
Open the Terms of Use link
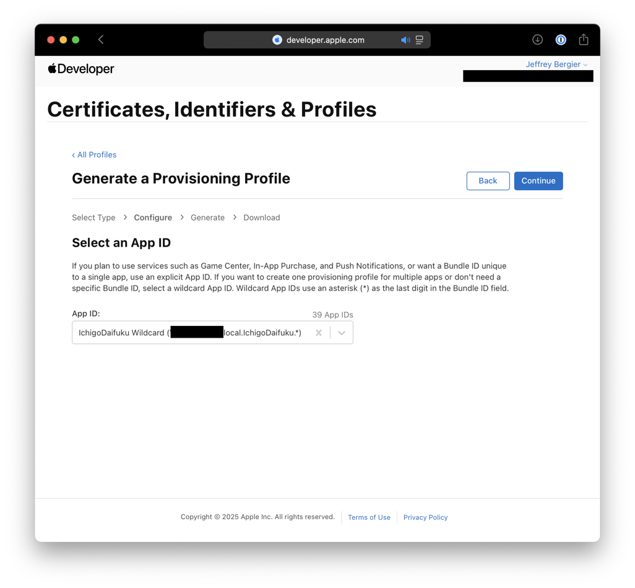point(369,517)
